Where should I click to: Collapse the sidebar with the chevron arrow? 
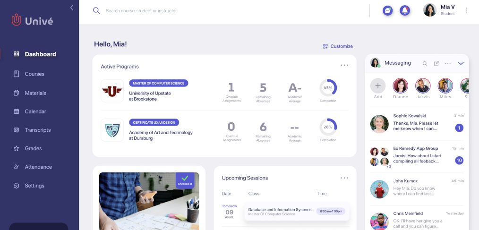pos(72,8)
